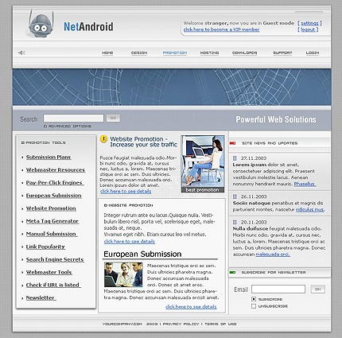Screen dimensions: 342x338
Task: Open European Submission sidebar link
Action: 54,196
